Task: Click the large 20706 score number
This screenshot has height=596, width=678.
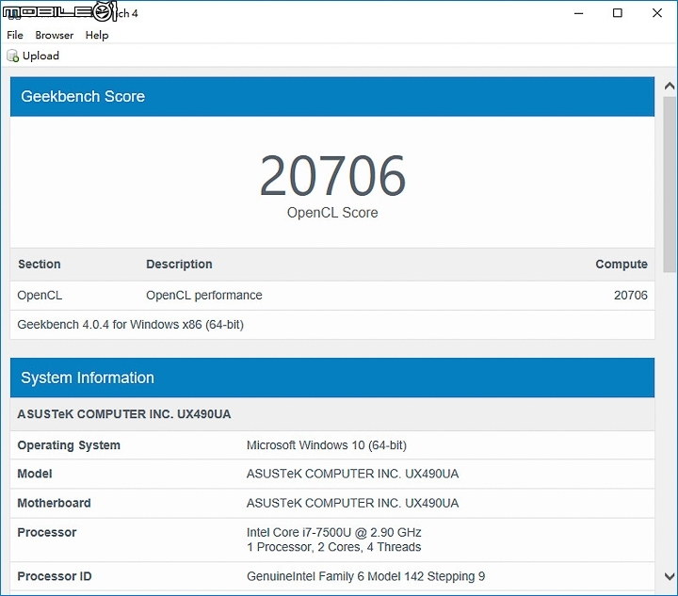Action: coord(332,176)
